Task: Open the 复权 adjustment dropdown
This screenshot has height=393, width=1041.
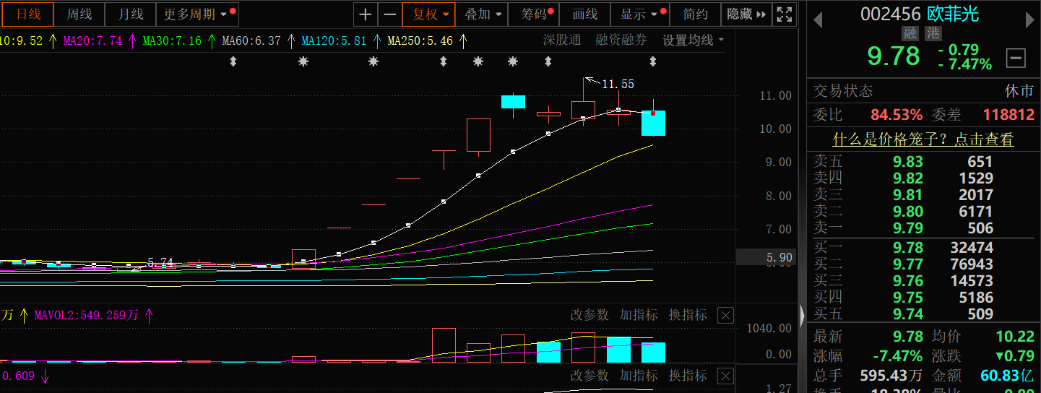Action: click(431, 14)
